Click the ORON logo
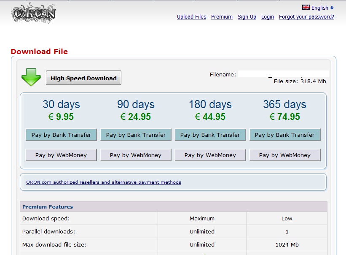The height and width of the screenshot is (255, 346). (x=33, y=14)
